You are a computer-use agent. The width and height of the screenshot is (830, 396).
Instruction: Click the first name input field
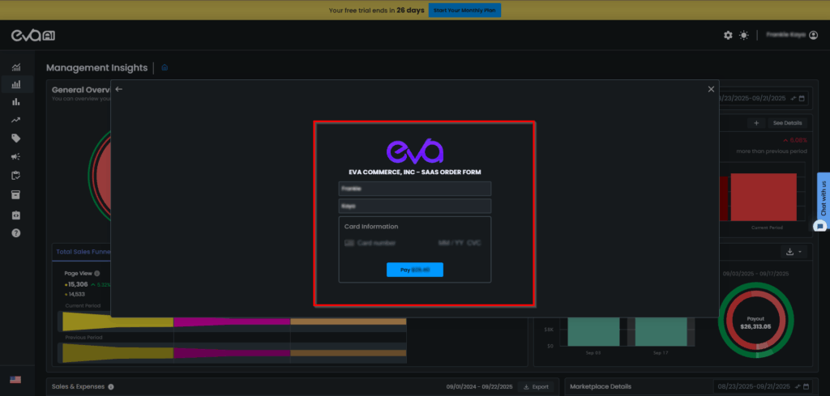coord(415,189)
